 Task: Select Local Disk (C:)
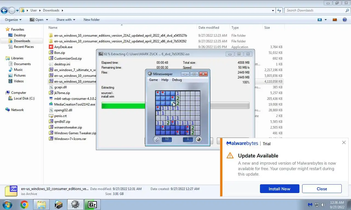[x=24, y=98]
